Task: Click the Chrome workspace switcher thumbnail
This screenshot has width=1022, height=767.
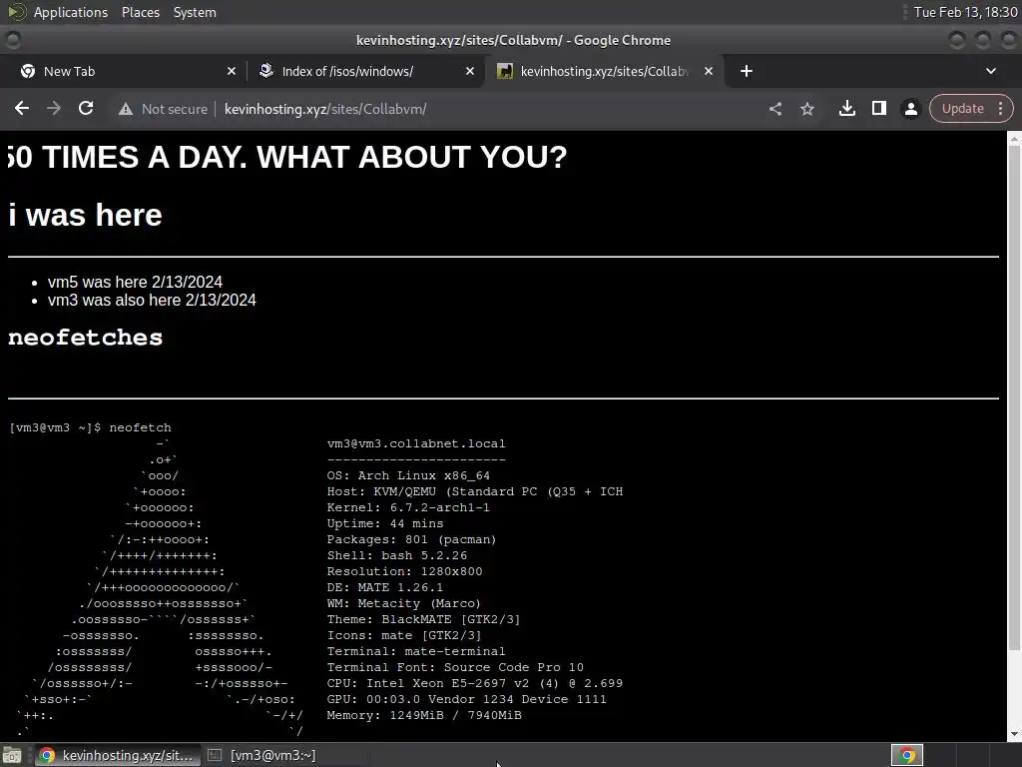Action: [x=907, y=755]
